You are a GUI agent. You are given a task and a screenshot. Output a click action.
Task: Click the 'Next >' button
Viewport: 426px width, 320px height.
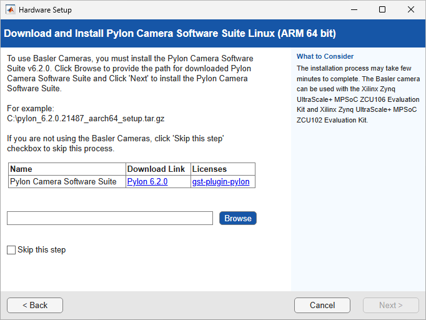coord(390,306)
